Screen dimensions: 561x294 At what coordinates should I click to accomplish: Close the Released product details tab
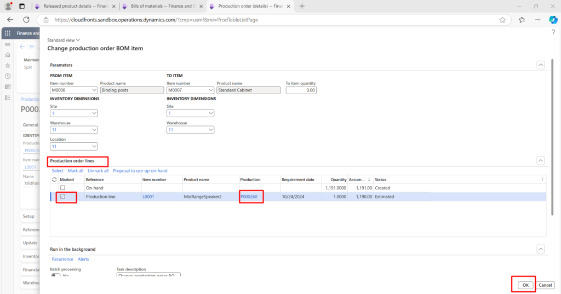[114, 6]
